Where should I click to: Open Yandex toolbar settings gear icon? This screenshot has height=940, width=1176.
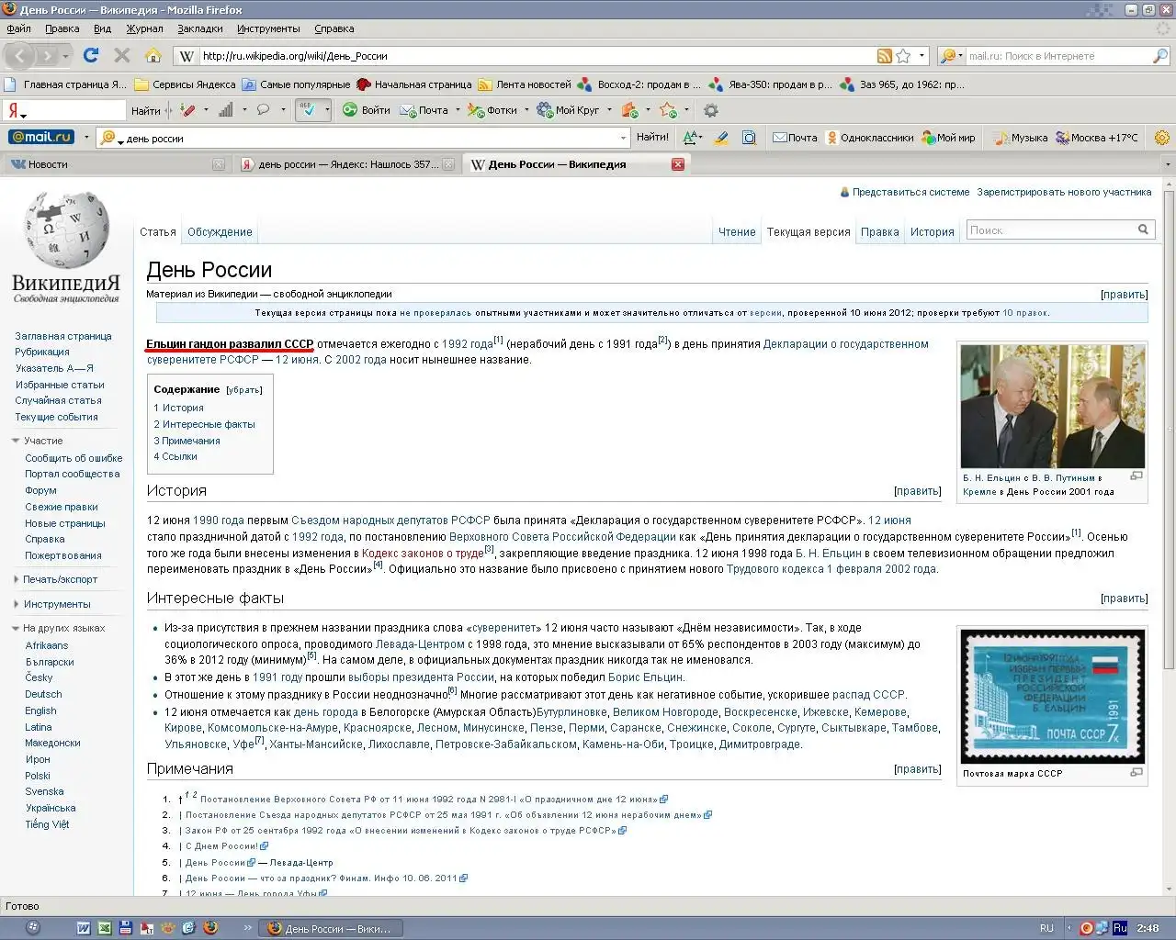tap(710, 110)
